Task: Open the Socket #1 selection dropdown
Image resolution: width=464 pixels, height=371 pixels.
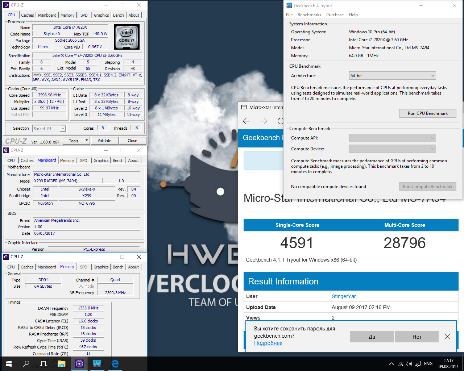Action: coord(49,128)
